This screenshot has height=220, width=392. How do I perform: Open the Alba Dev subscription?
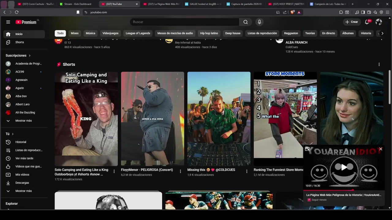pos(24,96)
